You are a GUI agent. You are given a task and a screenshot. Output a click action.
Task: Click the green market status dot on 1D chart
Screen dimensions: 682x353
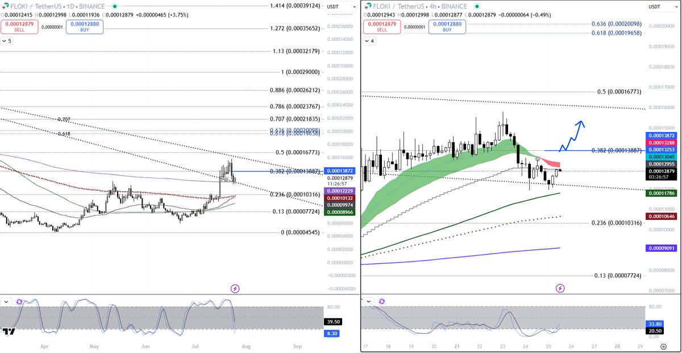pos(114,7)
